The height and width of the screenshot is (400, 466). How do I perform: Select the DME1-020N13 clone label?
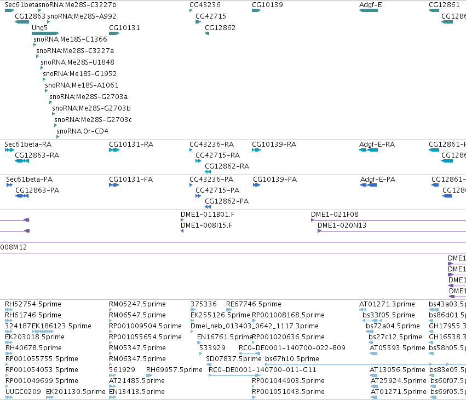(342, 225)
